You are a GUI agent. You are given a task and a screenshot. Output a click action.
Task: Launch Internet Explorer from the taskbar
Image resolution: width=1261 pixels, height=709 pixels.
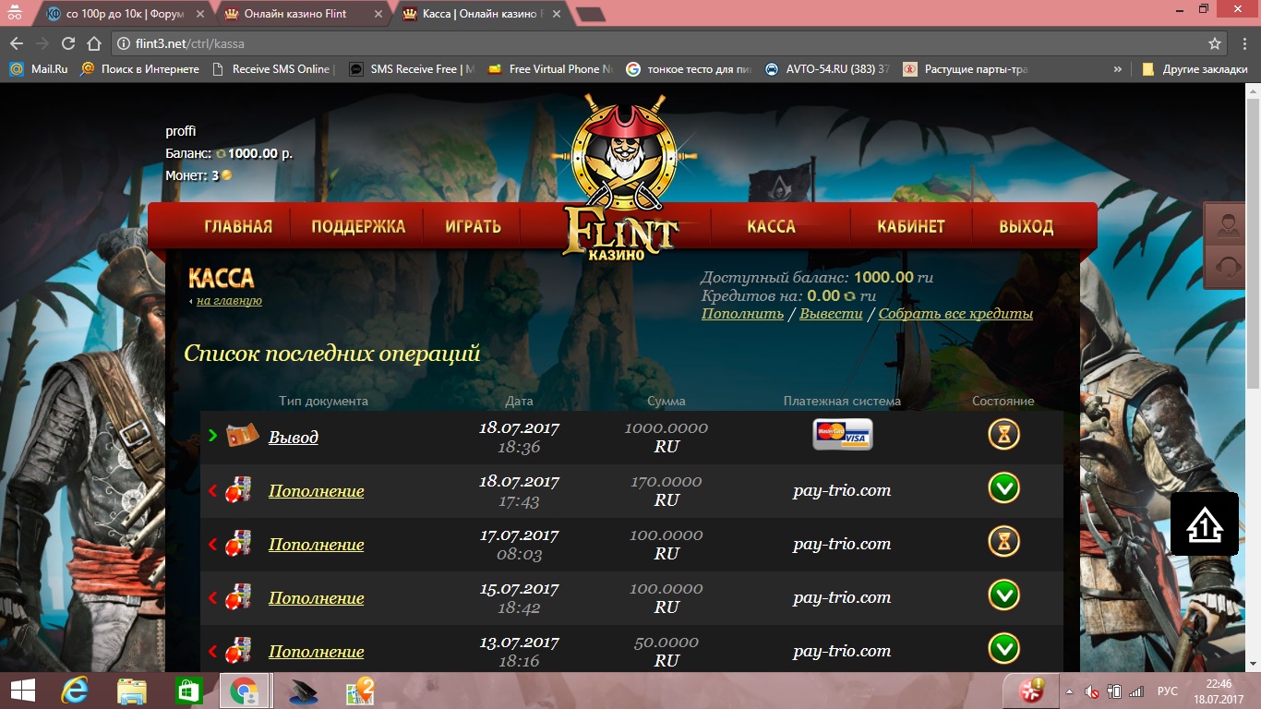74,691
